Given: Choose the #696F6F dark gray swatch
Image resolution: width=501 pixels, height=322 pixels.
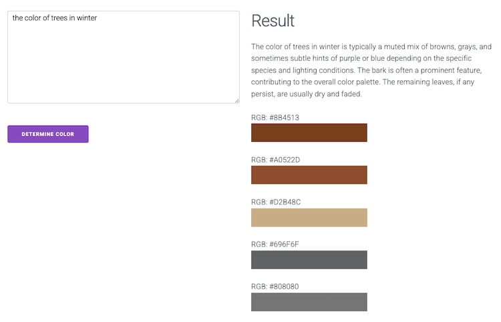Looking at the screenshot, I should 309,259.
